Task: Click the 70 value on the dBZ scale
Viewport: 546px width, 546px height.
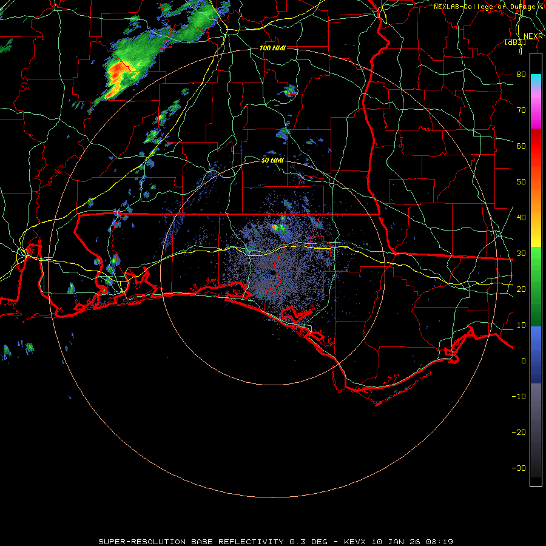Action: tap(521, 110)
